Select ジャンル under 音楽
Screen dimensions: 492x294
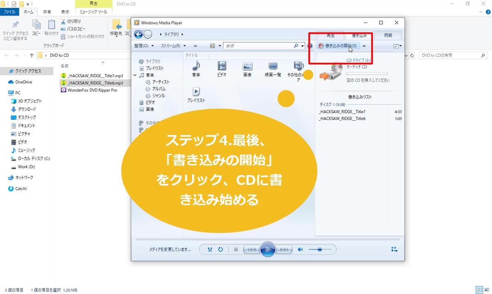[155, 96]
